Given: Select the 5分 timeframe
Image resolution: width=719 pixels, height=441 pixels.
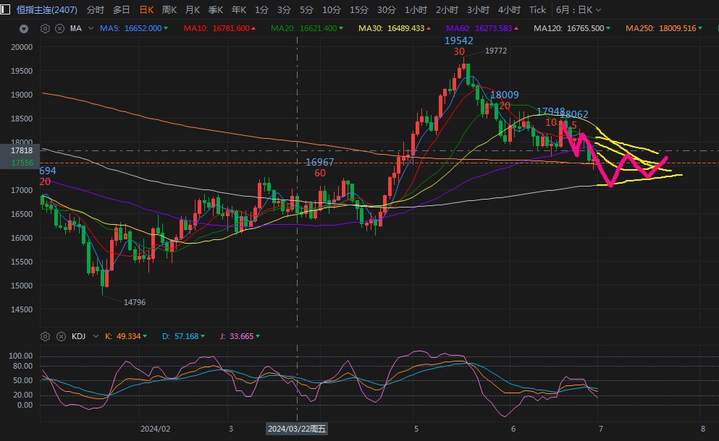Looking at the screenshot, I should (x=307, y=9).
